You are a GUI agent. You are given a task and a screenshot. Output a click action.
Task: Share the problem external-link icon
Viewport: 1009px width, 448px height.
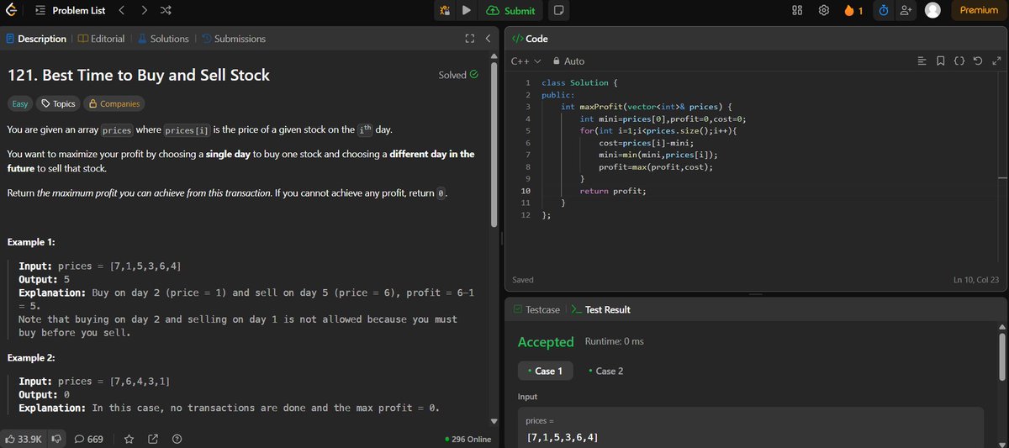point(154,439)
